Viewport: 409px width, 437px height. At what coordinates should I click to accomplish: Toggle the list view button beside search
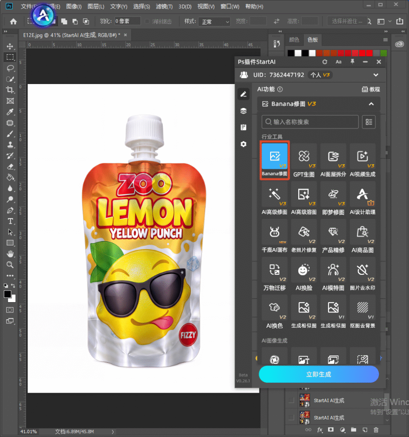(369, 122)
